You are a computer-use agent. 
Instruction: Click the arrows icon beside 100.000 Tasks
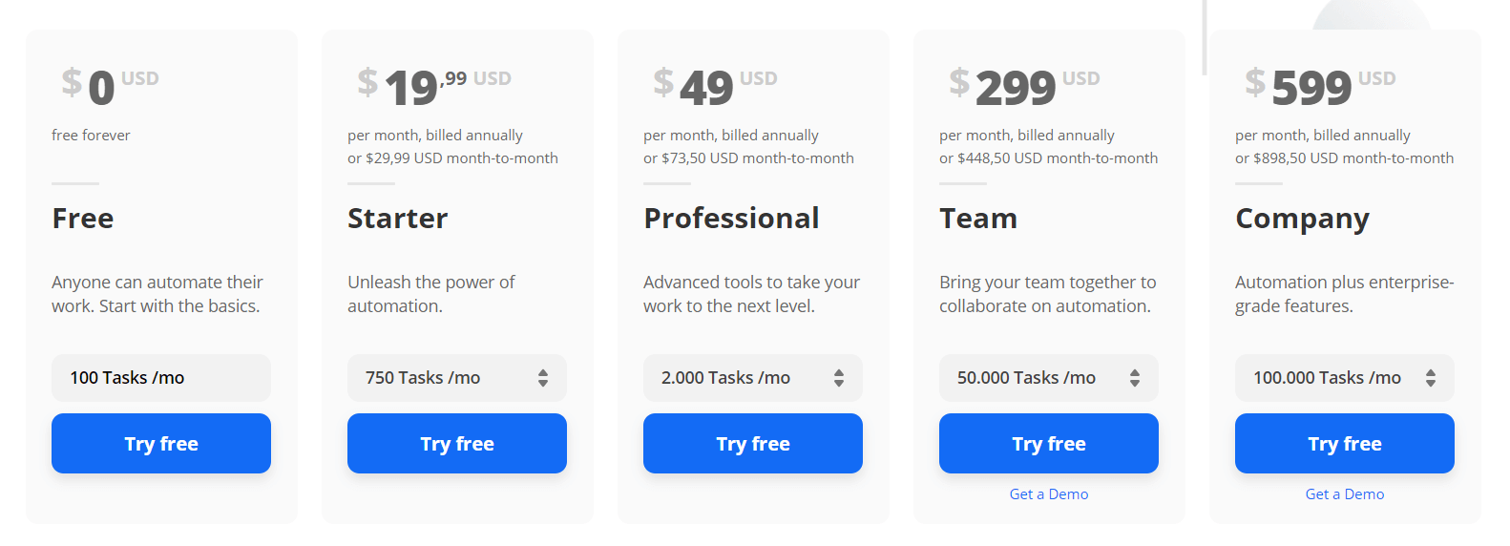pyautogui.click(x=1431, y=378)
